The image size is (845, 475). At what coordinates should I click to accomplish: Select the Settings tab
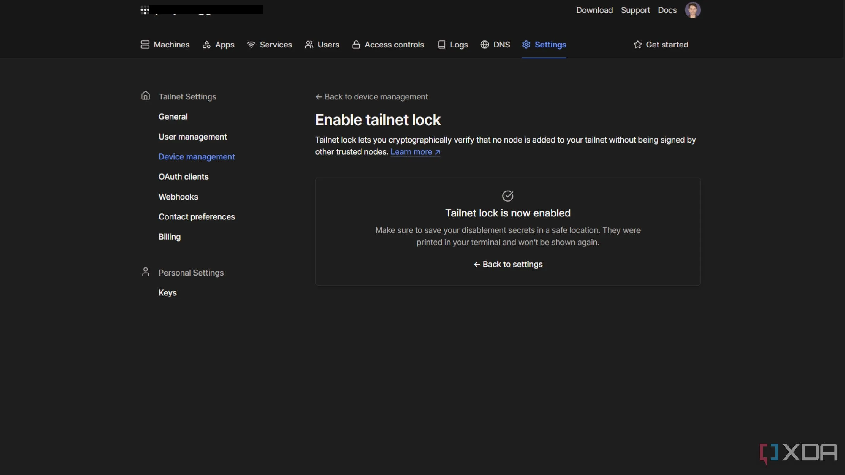544,45
